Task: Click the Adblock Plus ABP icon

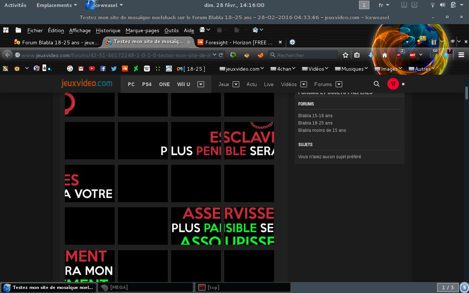Action: [x=413, y=55]
